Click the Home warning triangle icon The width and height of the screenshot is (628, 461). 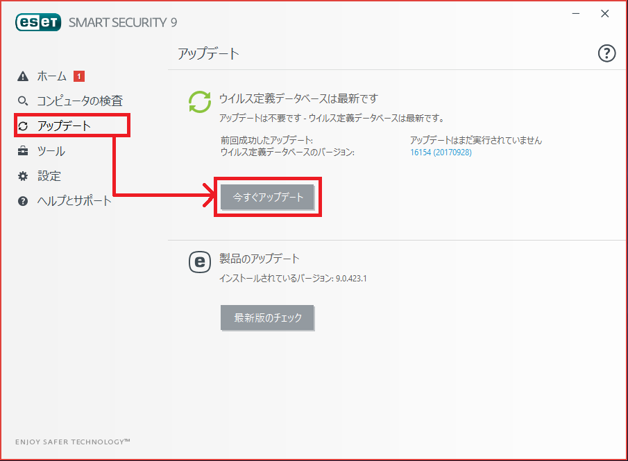pyautogui.click(x=23, y=76)
